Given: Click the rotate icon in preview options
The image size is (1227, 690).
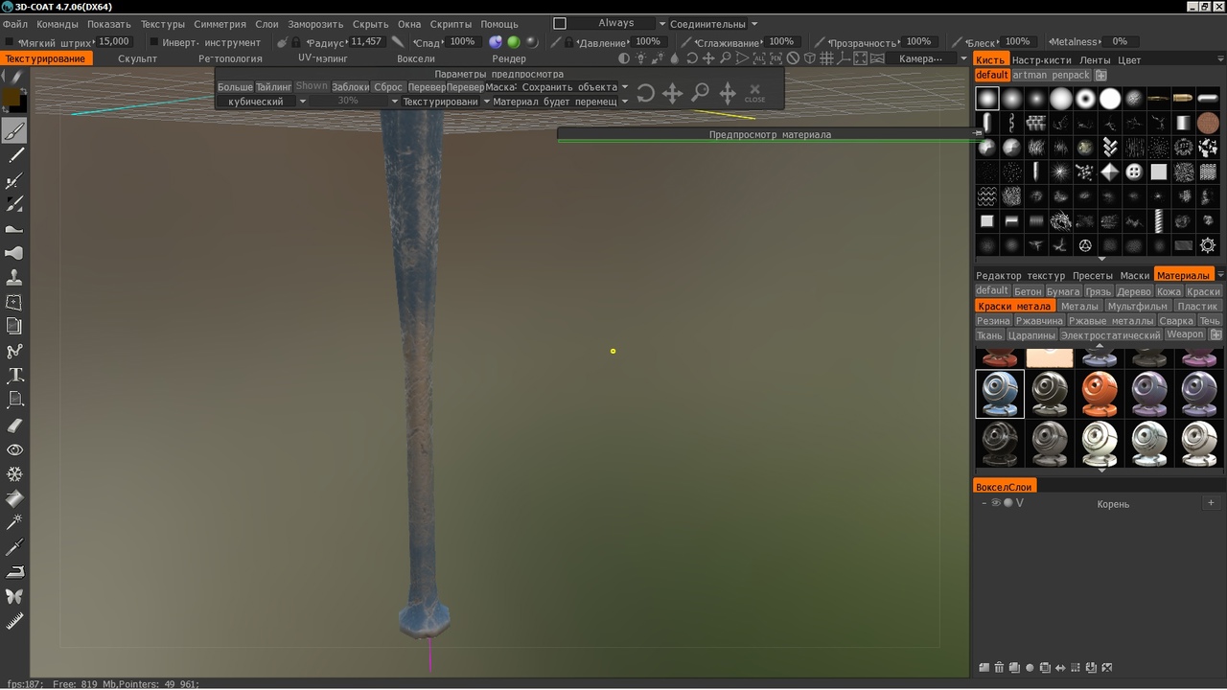Looking at the screenshot, I should pyautogui.click(x=646, y=93).
